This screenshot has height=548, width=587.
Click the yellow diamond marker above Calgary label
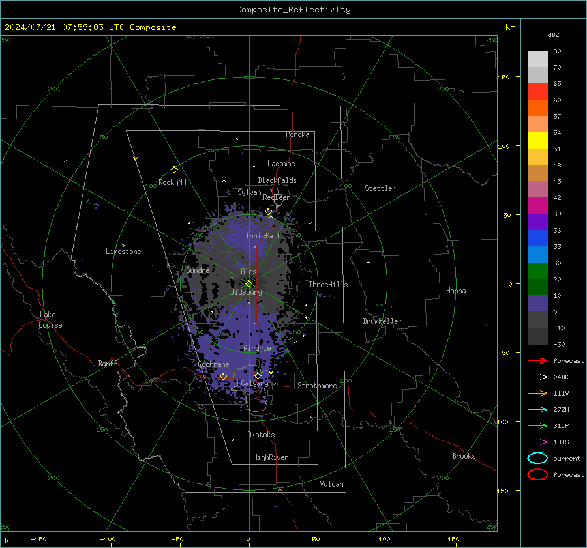click(x=258, y=375)
